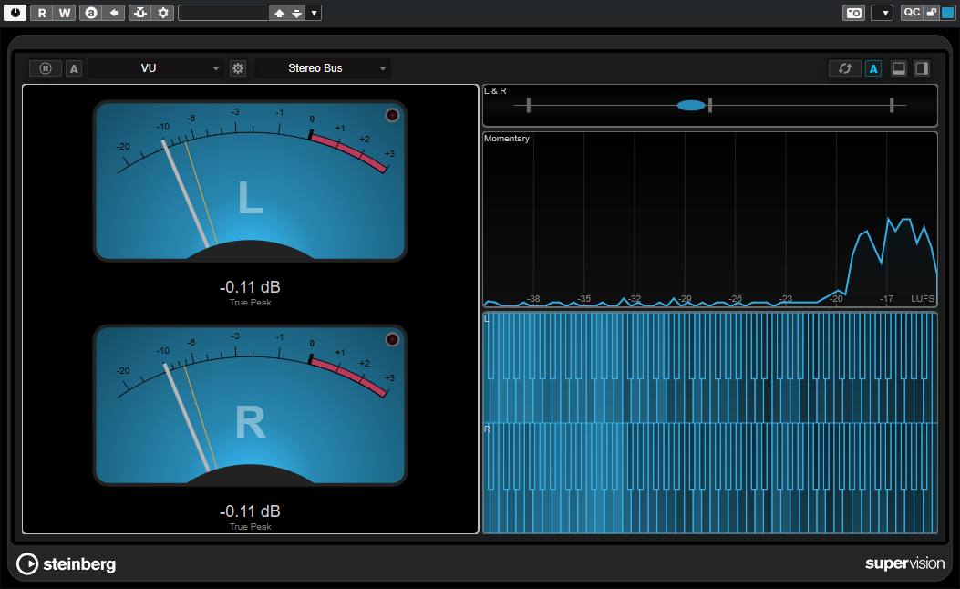Toggle the plug-in bypass power button
Image resolution: width=960 pixels, height=589 pixels.
coord(15,13)
